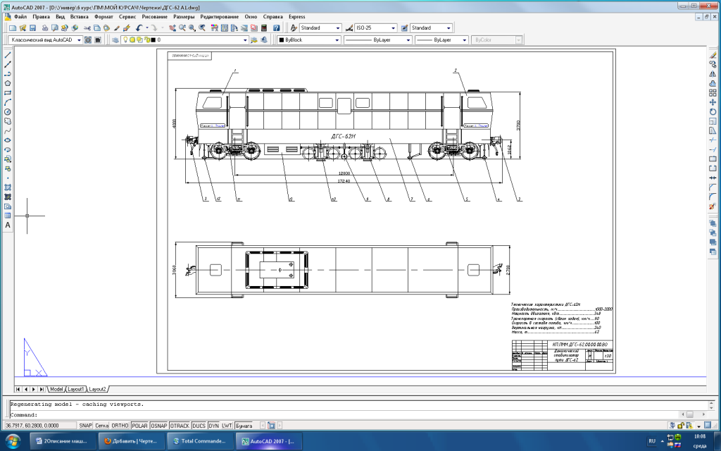Open the Размеры menu
Image resolution: width=721 pixels, height=451 pixels.
coord(184,17)
